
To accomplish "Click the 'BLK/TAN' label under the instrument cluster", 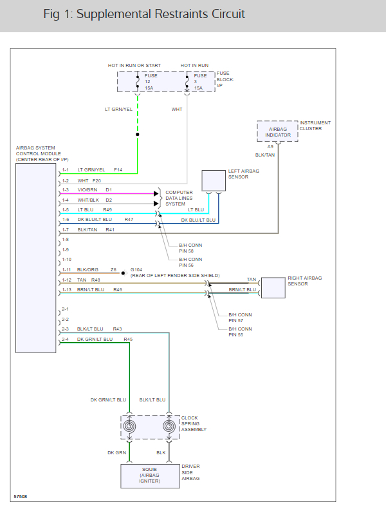I will (265, 155).
